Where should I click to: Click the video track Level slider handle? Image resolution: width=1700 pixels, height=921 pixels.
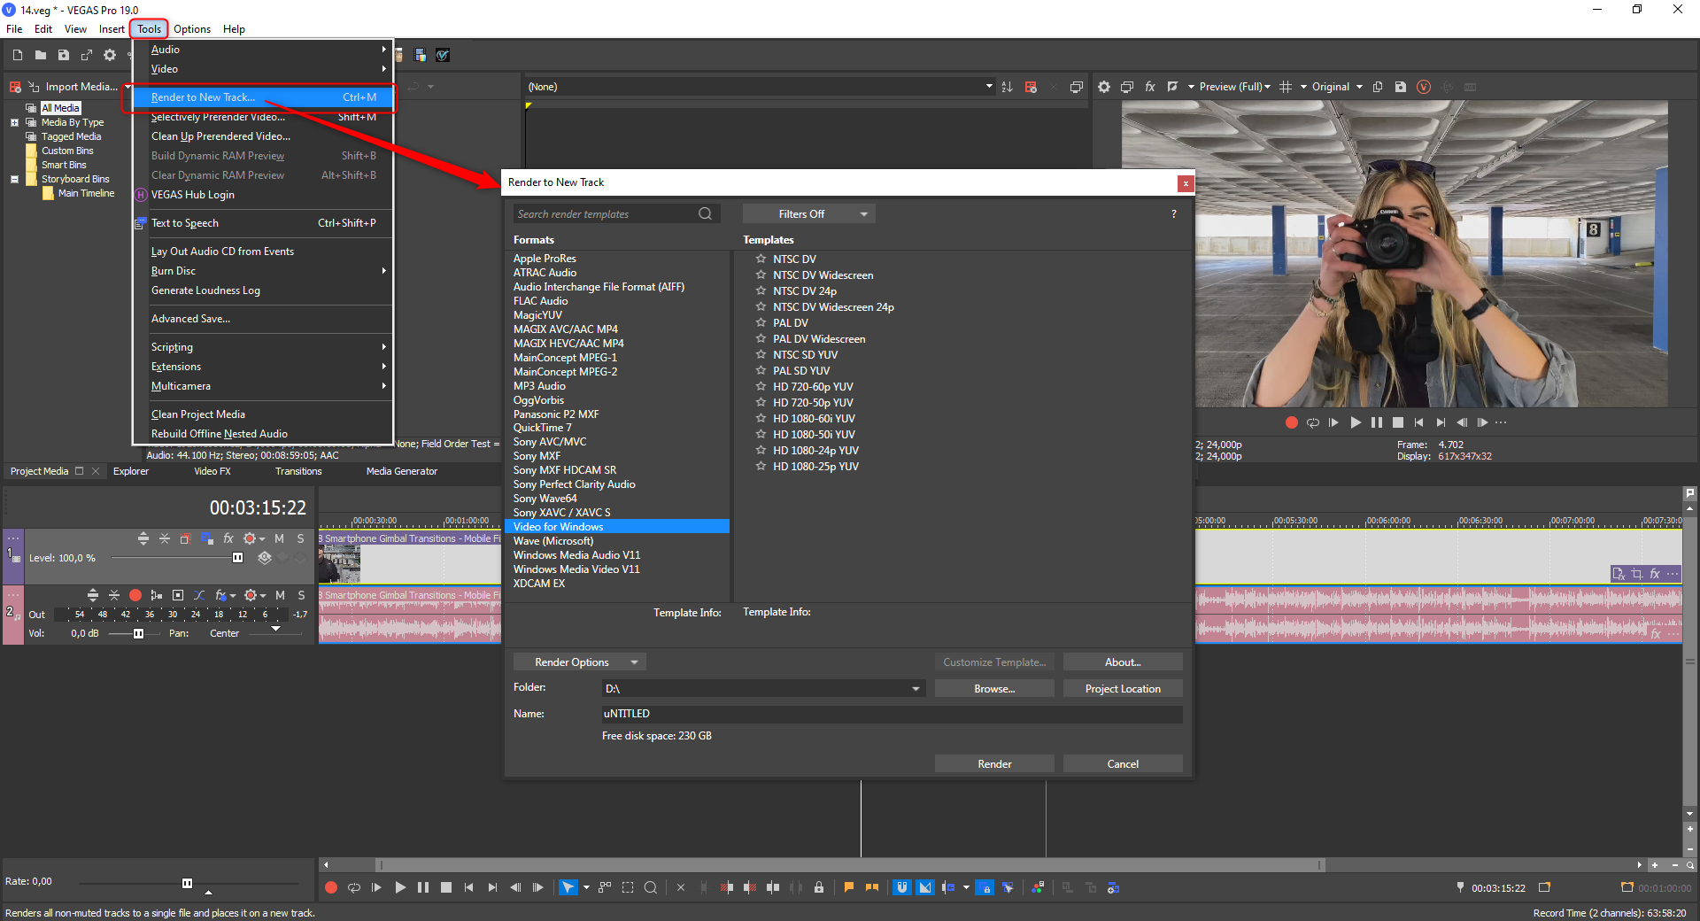[237, 558]
